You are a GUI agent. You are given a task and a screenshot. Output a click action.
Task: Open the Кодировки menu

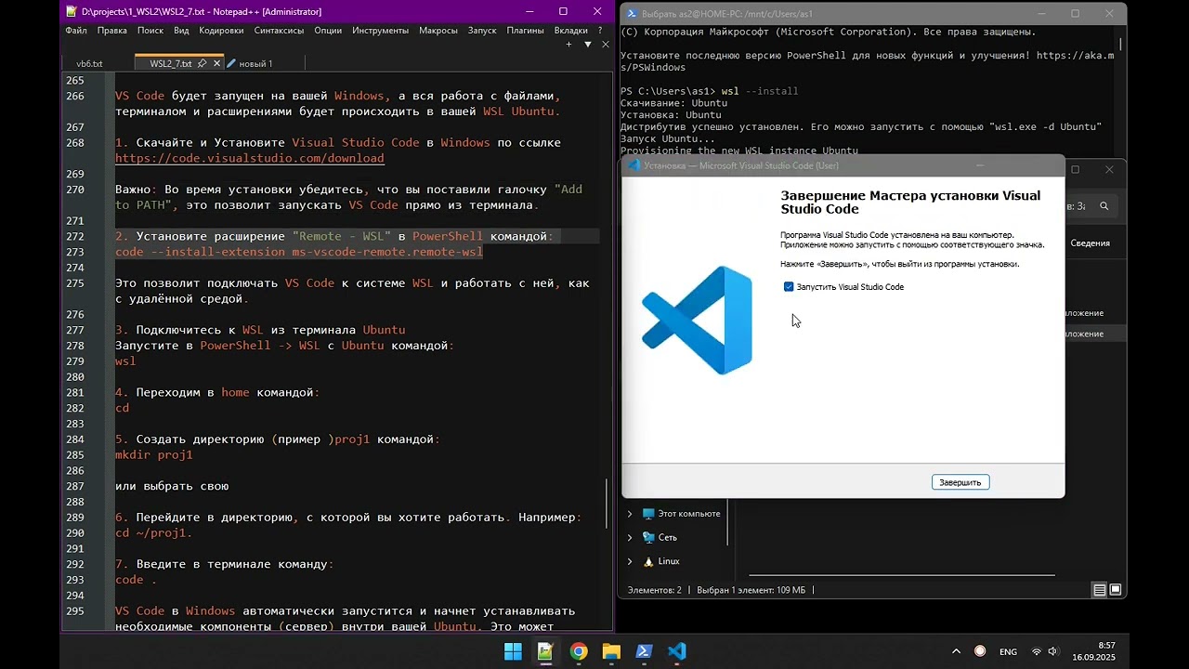221,30
